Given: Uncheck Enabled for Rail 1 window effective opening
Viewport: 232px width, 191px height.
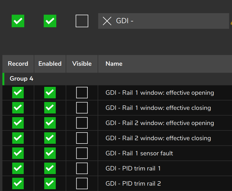Looking at the screenshot, I should [x=50, y=93].
